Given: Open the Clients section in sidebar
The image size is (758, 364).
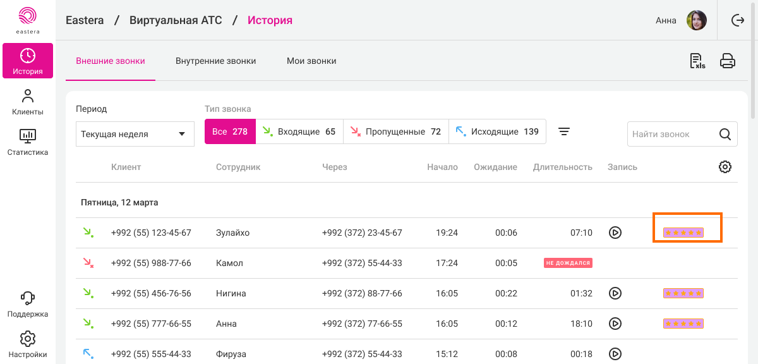Looking at the screenshot, I should tap(28, 102).
